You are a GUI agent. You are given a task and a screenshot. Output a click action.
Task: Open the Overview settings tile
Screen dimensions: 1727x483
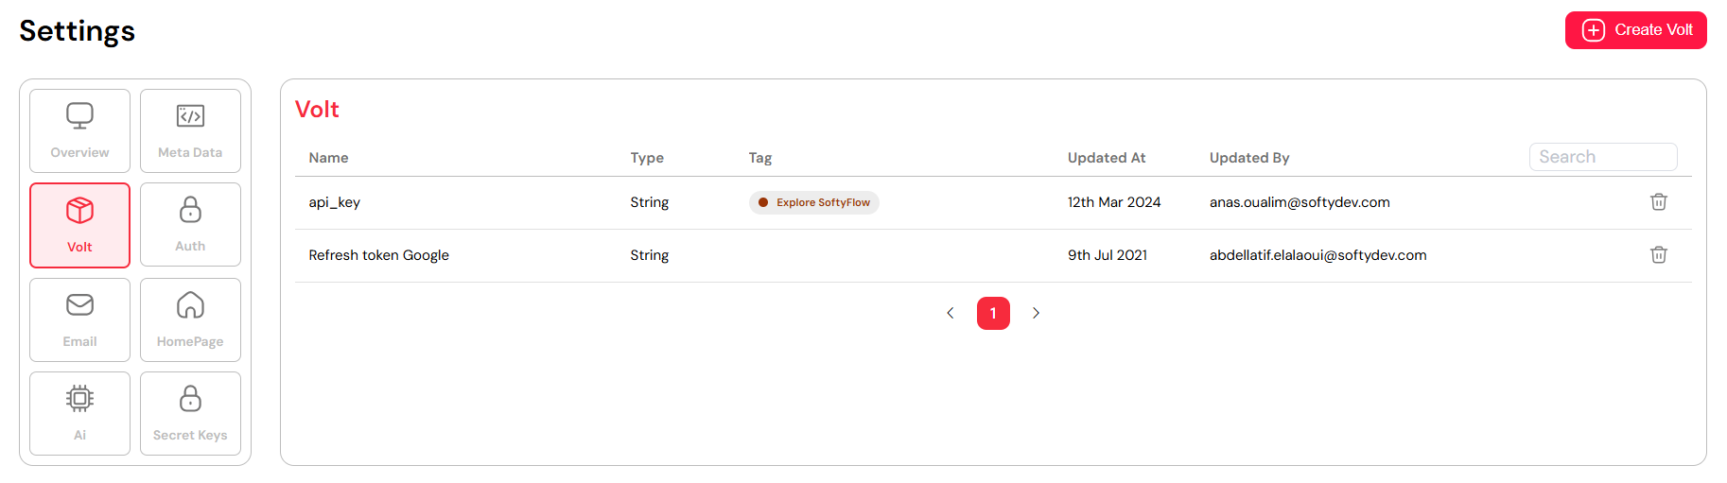pyautogui.click(x=79, y=130)
